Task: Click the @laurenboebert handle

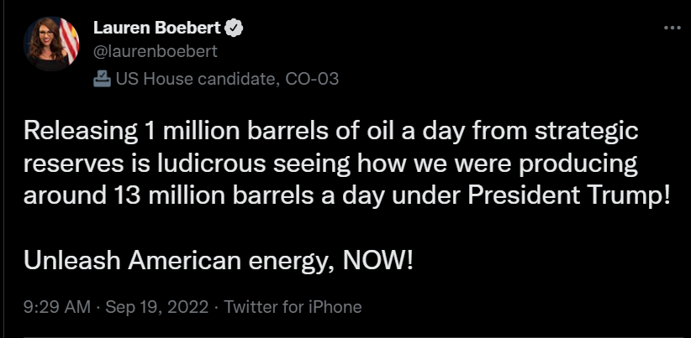Action: coord(156,51)
